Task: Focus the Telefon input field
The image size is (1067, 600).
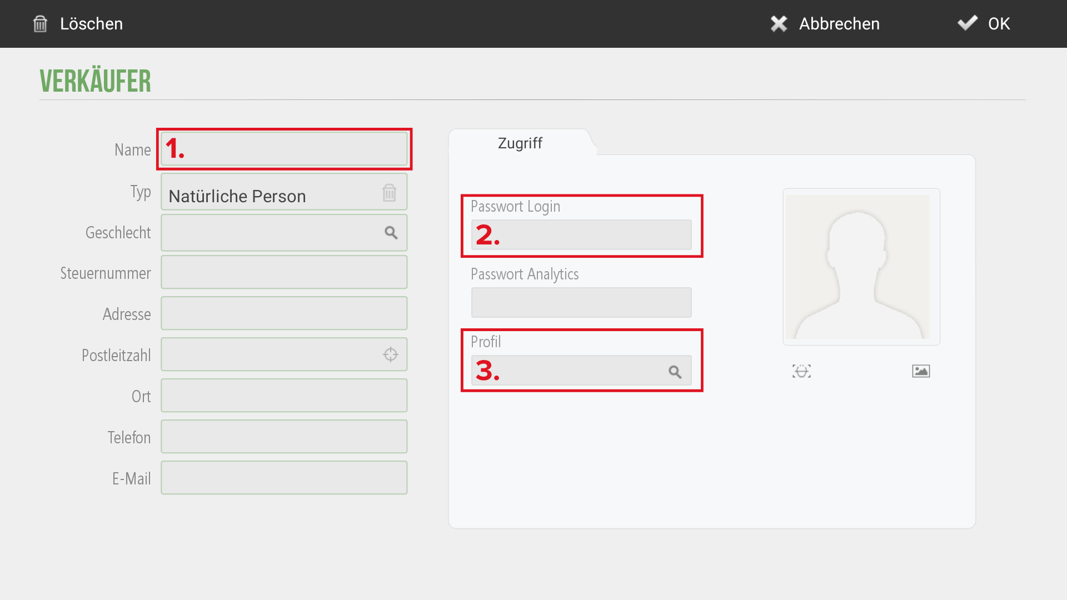Action: click(x=284, y=437)
